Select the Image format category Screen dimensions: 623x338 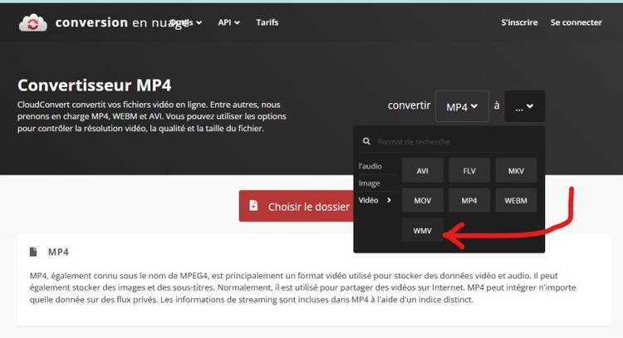[x=369, y=183]
